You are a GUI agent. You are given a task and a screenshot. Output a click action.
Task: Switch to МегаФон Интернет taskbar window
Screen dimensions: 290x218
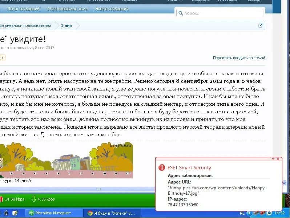pyautogui.click(x=54, y=213)
